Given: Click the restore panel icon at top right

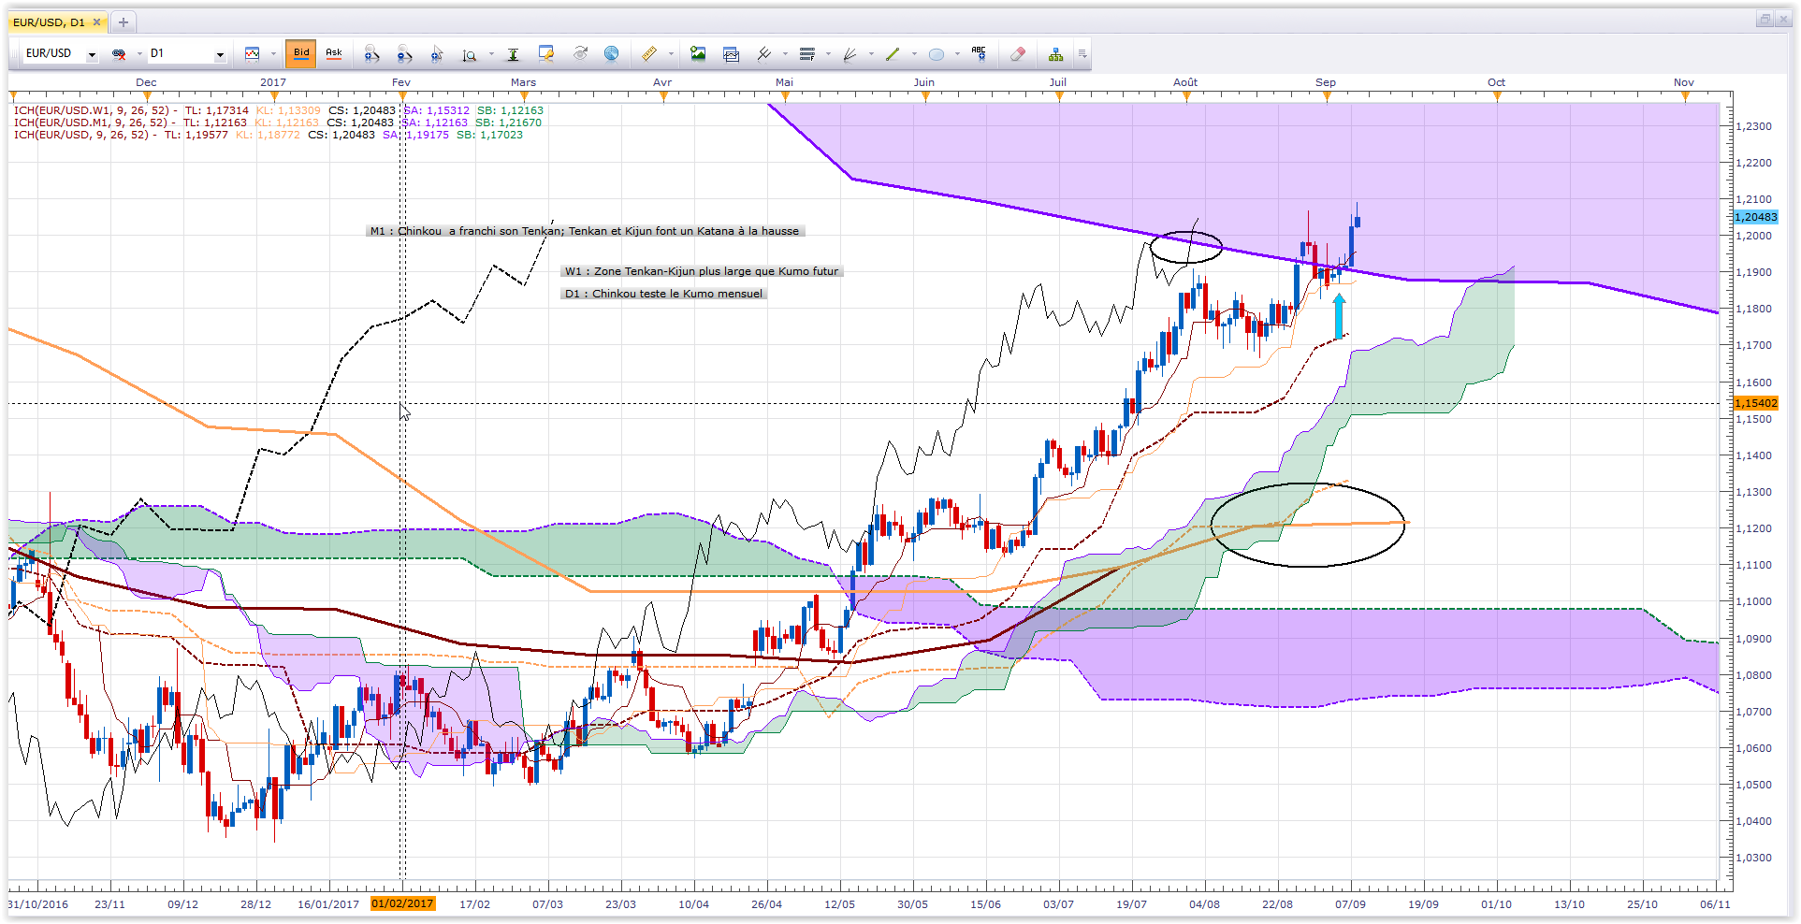Looking at the screenshot, I should tap(1764, 20).
